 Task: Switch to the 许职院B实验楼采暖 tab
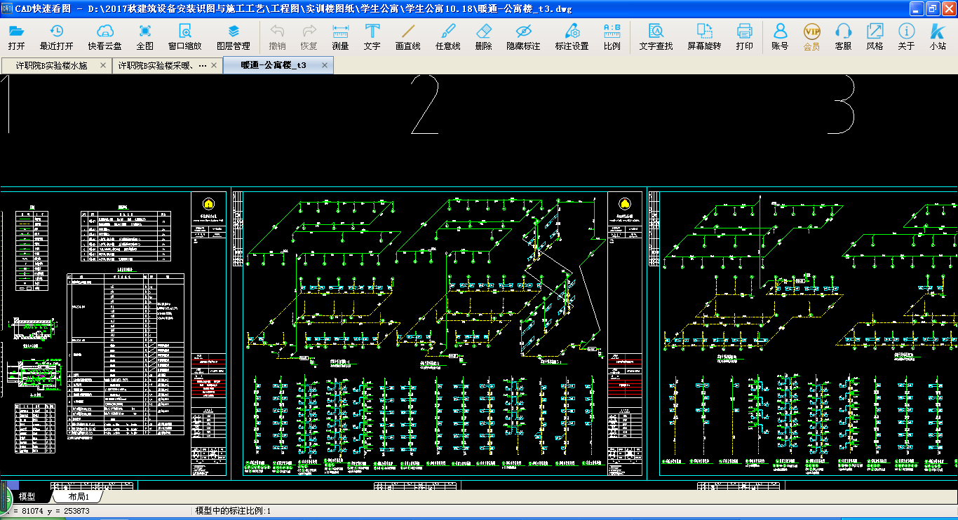(x=162, y=65)
